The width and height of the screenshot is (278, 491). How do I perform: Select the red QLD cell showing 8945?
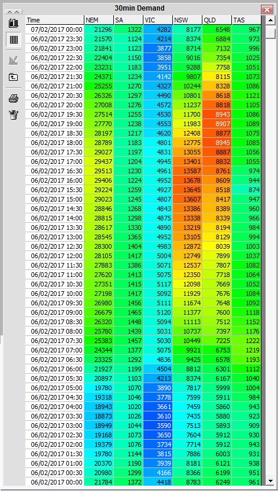pos(217,143)
